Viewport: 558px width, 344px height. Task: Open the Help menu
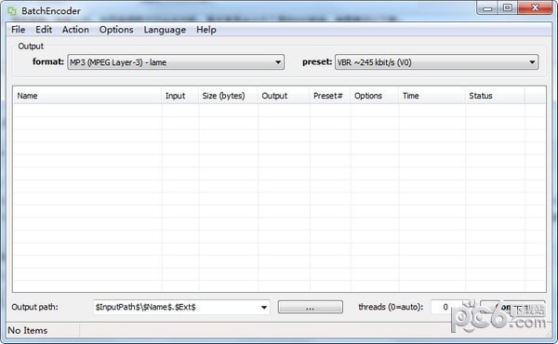tap(206, 30)
